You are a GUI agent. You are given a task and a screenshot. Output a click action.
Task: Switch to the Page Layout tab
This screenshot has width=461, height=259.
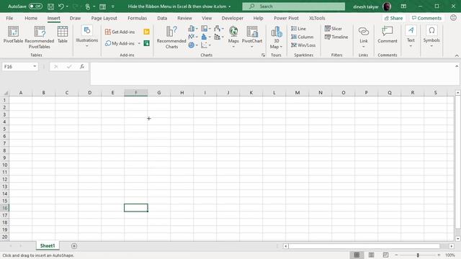point(104,18)
